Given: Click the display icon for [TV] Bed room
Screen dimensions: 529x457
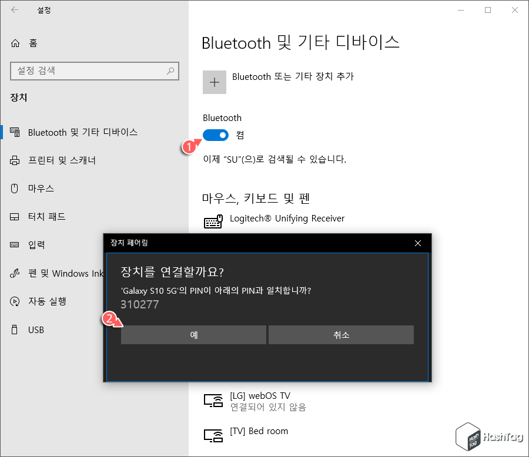Looking at the screenshot, I should (x=213, y=435).
